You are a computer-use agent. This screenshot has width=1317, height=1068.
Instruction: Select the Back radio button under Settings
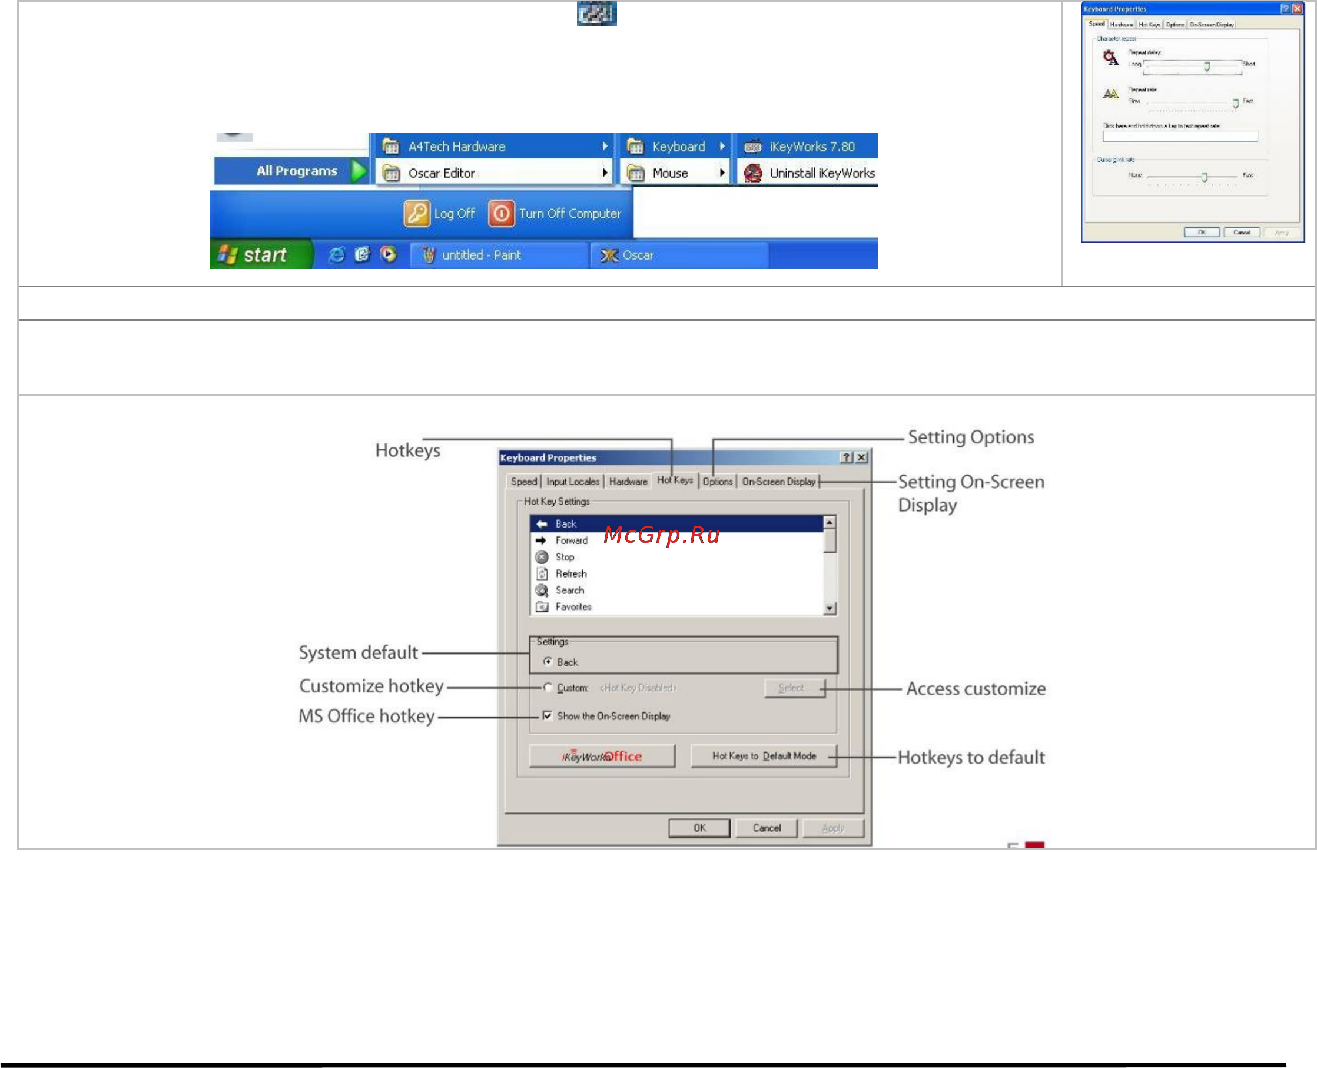point(548,661)
